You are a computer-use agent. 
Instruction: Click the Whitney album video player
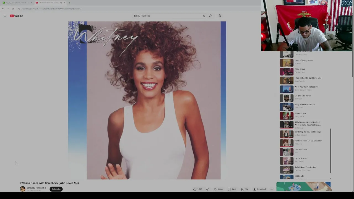(x=147, y=100)
